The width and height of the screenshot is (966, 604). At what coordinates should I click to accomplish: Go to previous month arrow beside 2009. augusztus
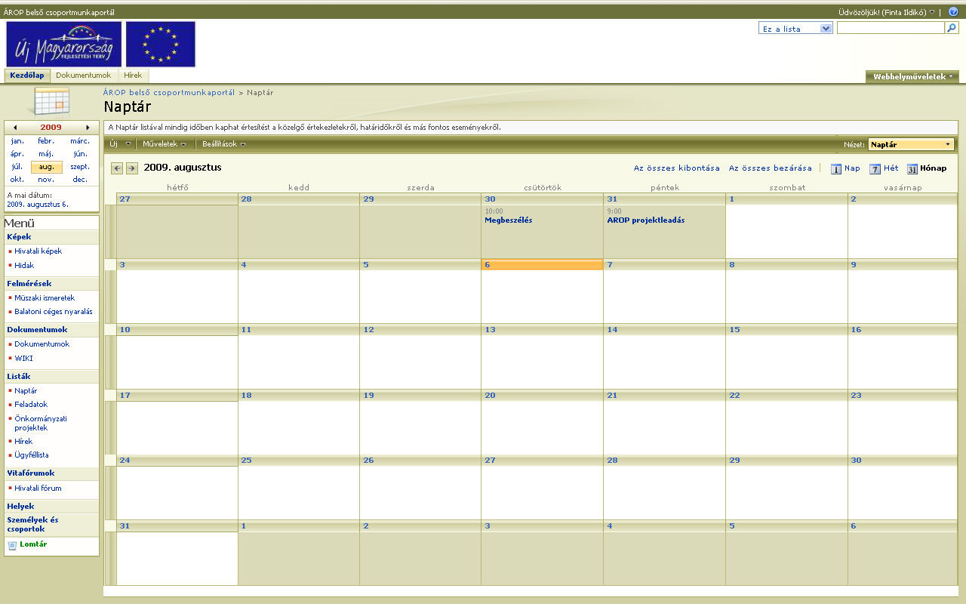117,168
